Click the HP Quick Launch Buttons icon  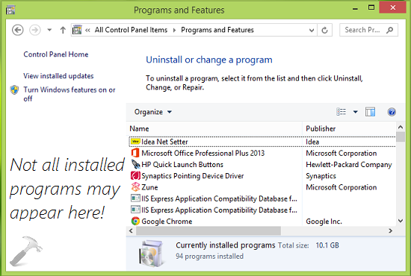(135, 164)
